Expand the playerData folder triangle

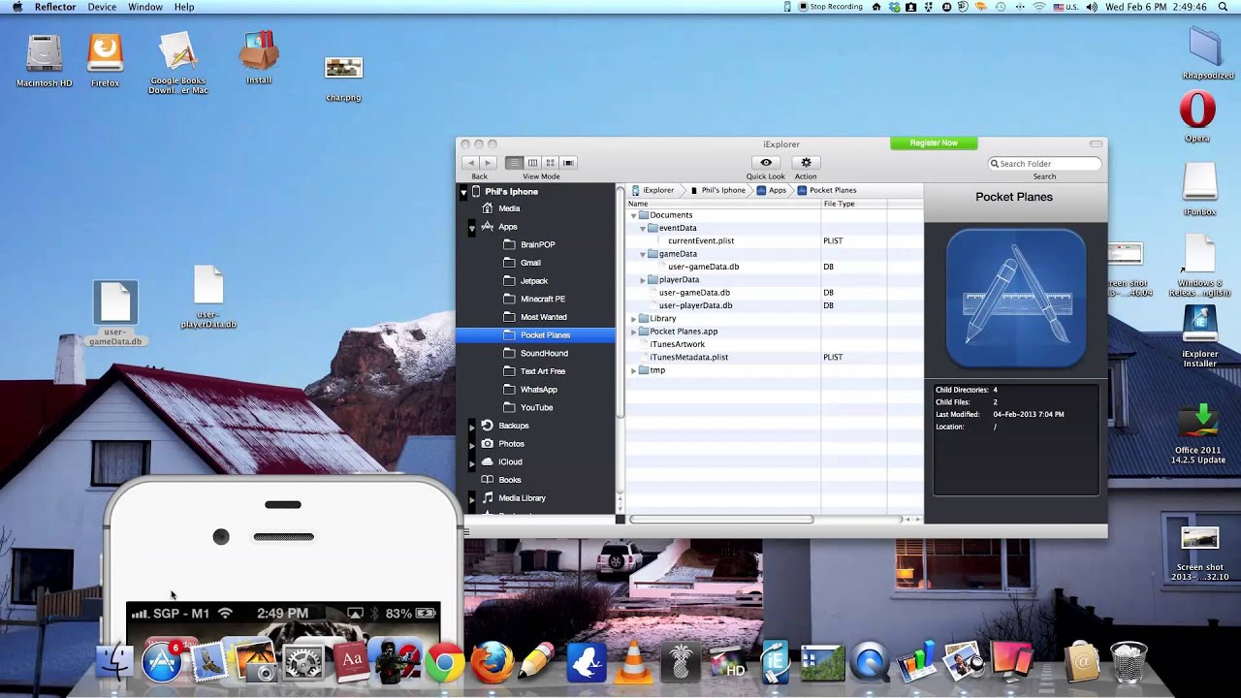click(x=642, y=280)
